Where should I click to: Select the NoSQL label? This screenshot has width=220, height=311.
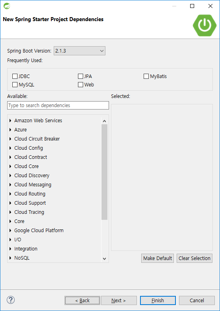point(22,258)
